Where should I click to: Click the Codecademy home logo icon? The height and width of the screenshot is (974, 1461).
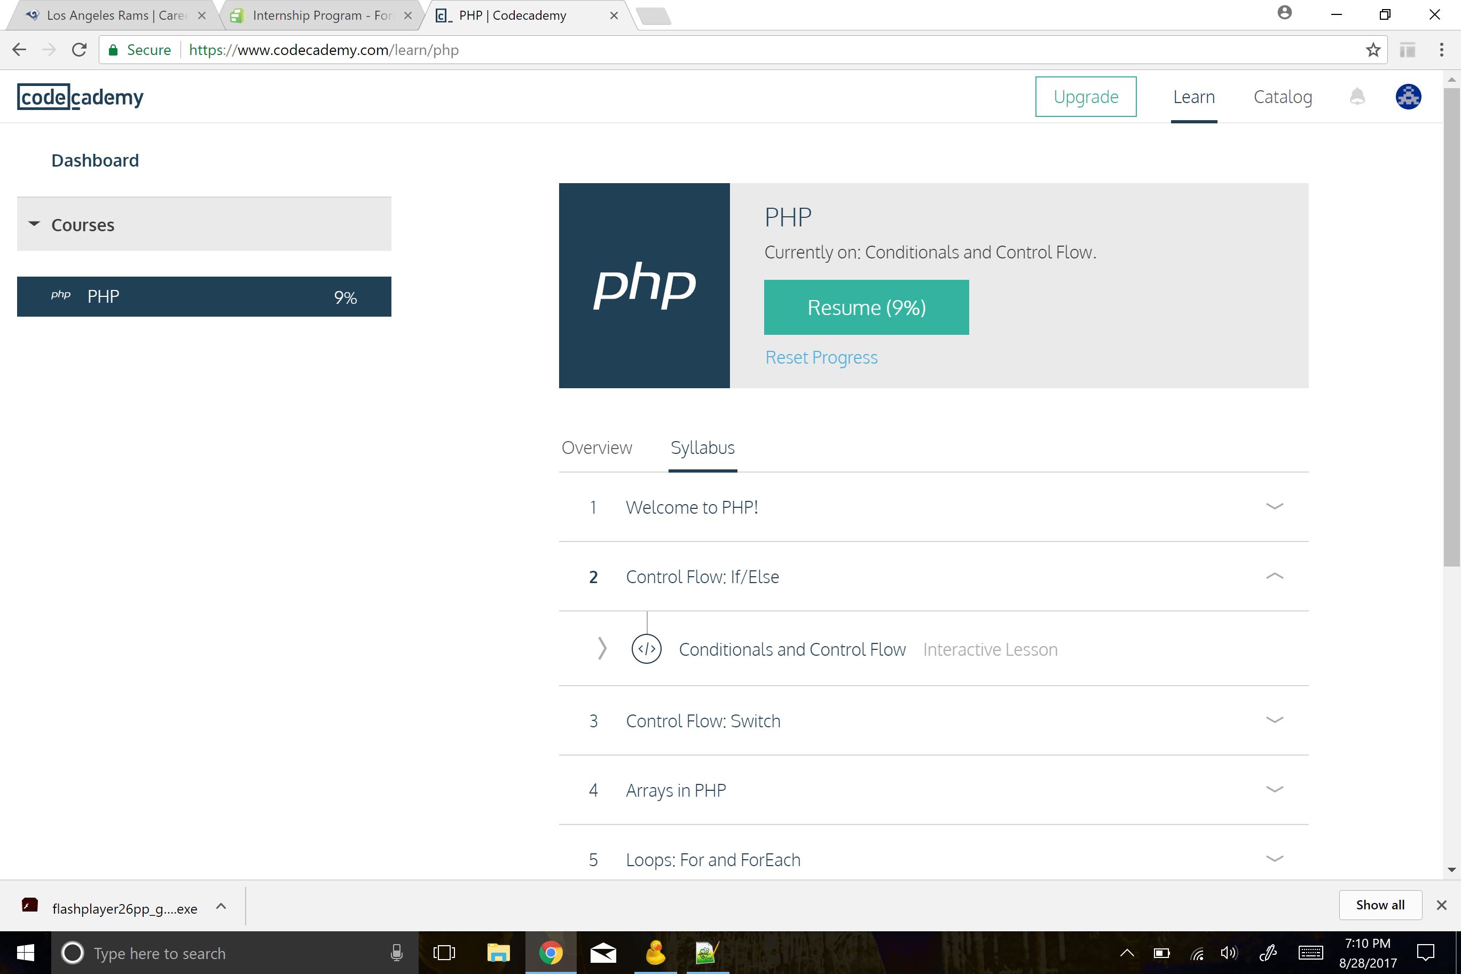pos(81,97)
